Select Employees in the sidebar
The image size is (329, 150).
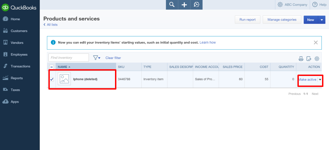(19, 54)
